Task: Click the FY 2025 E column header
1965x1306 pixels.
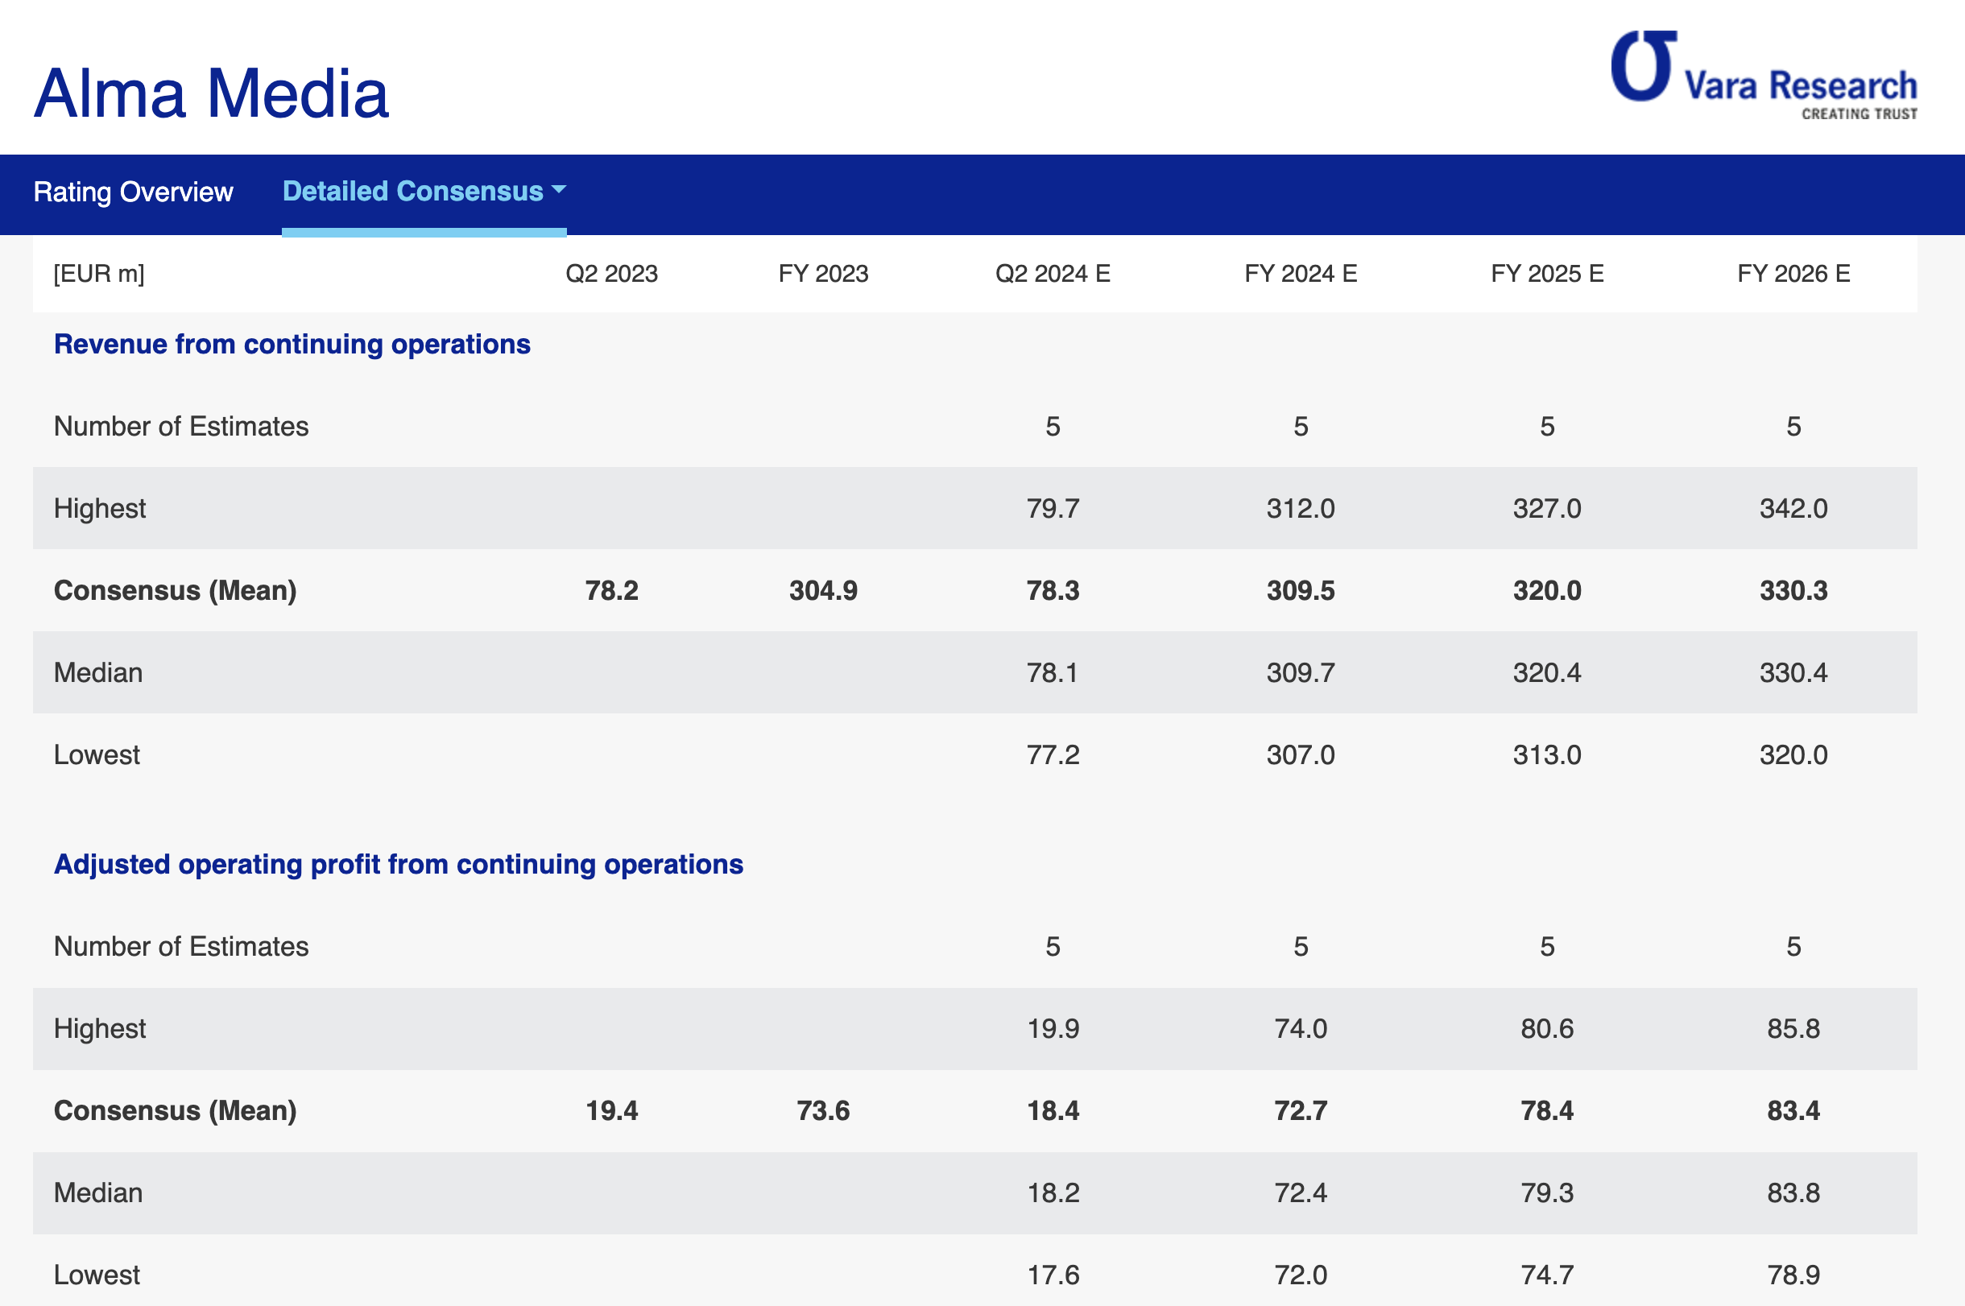Action: (1547, 274)
